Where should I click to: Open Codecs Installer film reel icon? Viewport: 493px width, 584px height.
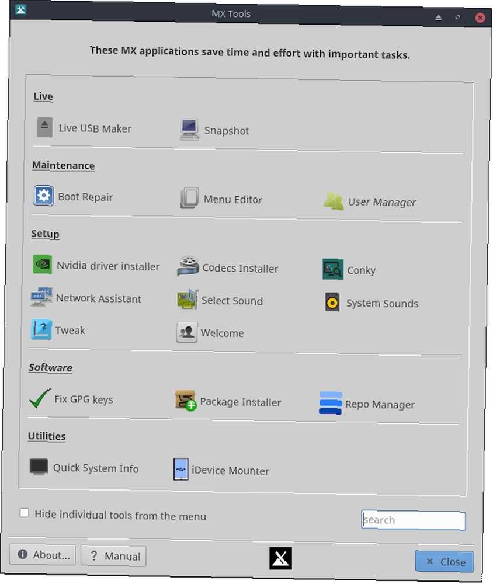click(188, 266)
